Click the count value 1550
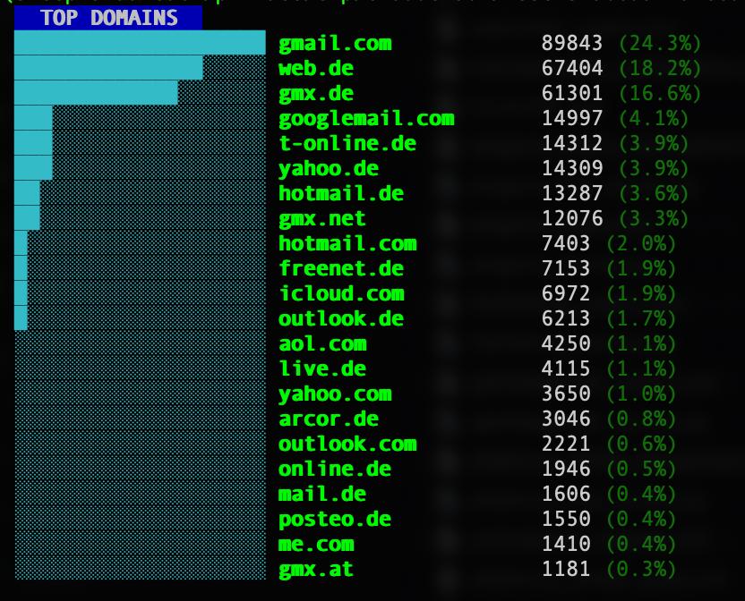This screenshot has width=745, height=601. tap(566, 519)
